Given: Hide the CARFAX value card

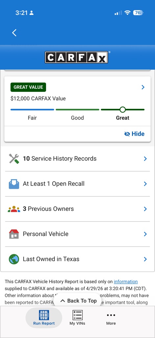Looking at the screenshot, I should [134, 134].
